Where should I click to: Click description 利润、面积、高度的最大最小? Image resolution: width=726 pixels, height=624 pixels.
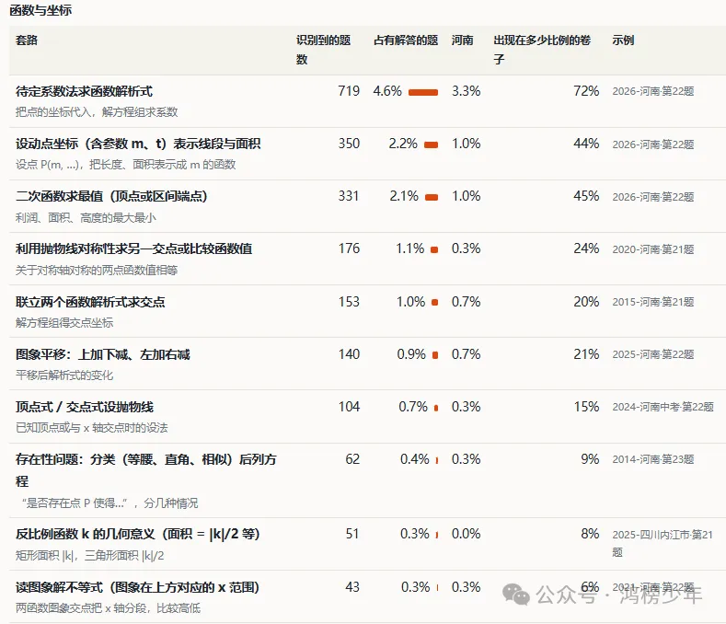pos(86,218)
